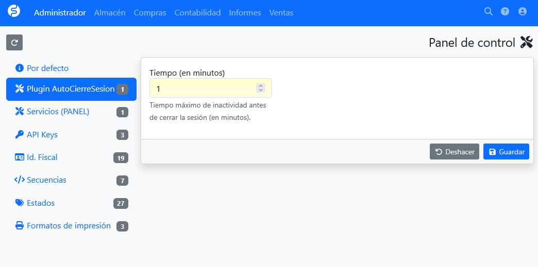The image size is (538, 267).
Task: Open the help question mark icon
Action: [505, 11]
